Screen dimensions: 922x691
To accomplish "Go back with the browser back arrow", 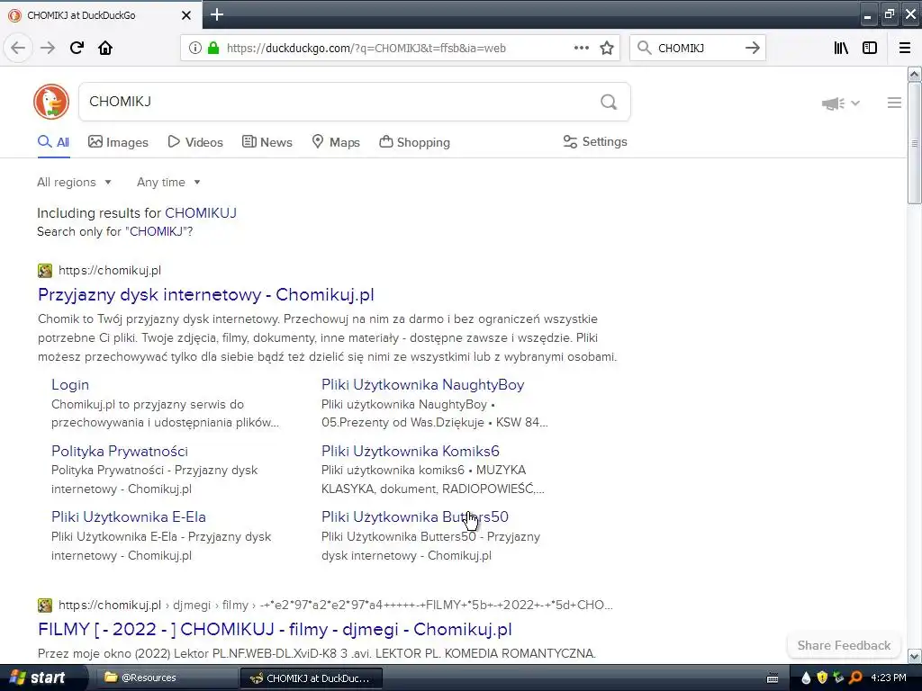I will pos(18,48).
